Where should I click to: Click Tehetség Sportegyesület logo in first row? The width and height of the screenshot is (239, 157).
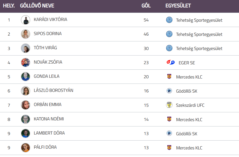tap(169, 20)
